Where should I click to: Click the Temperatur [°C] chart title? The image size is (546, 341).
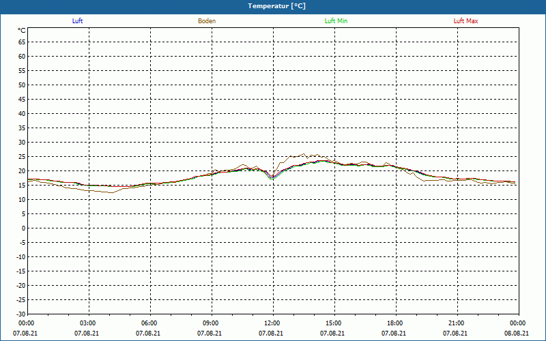(277, 6)
